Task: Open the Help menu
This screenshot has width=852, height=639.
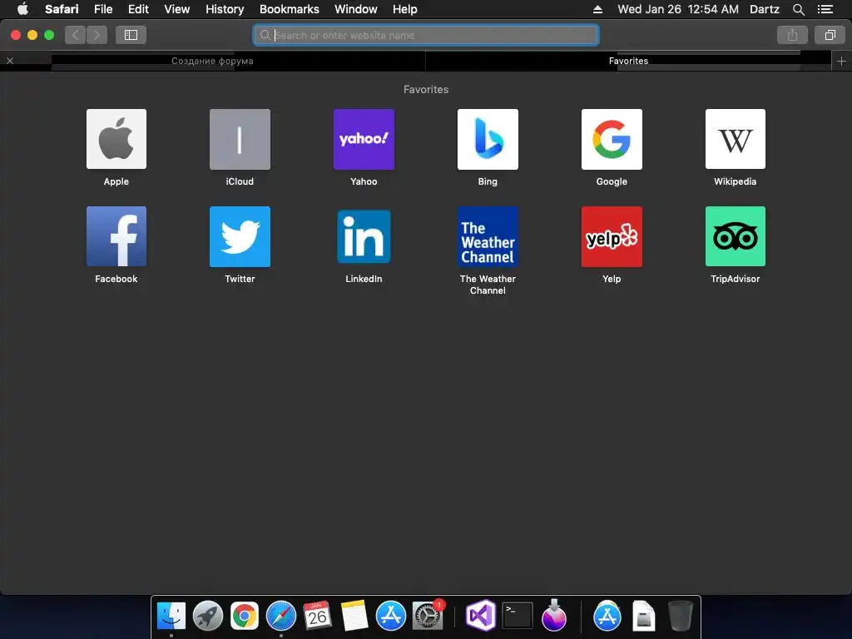Action: (x=405, y=9)
